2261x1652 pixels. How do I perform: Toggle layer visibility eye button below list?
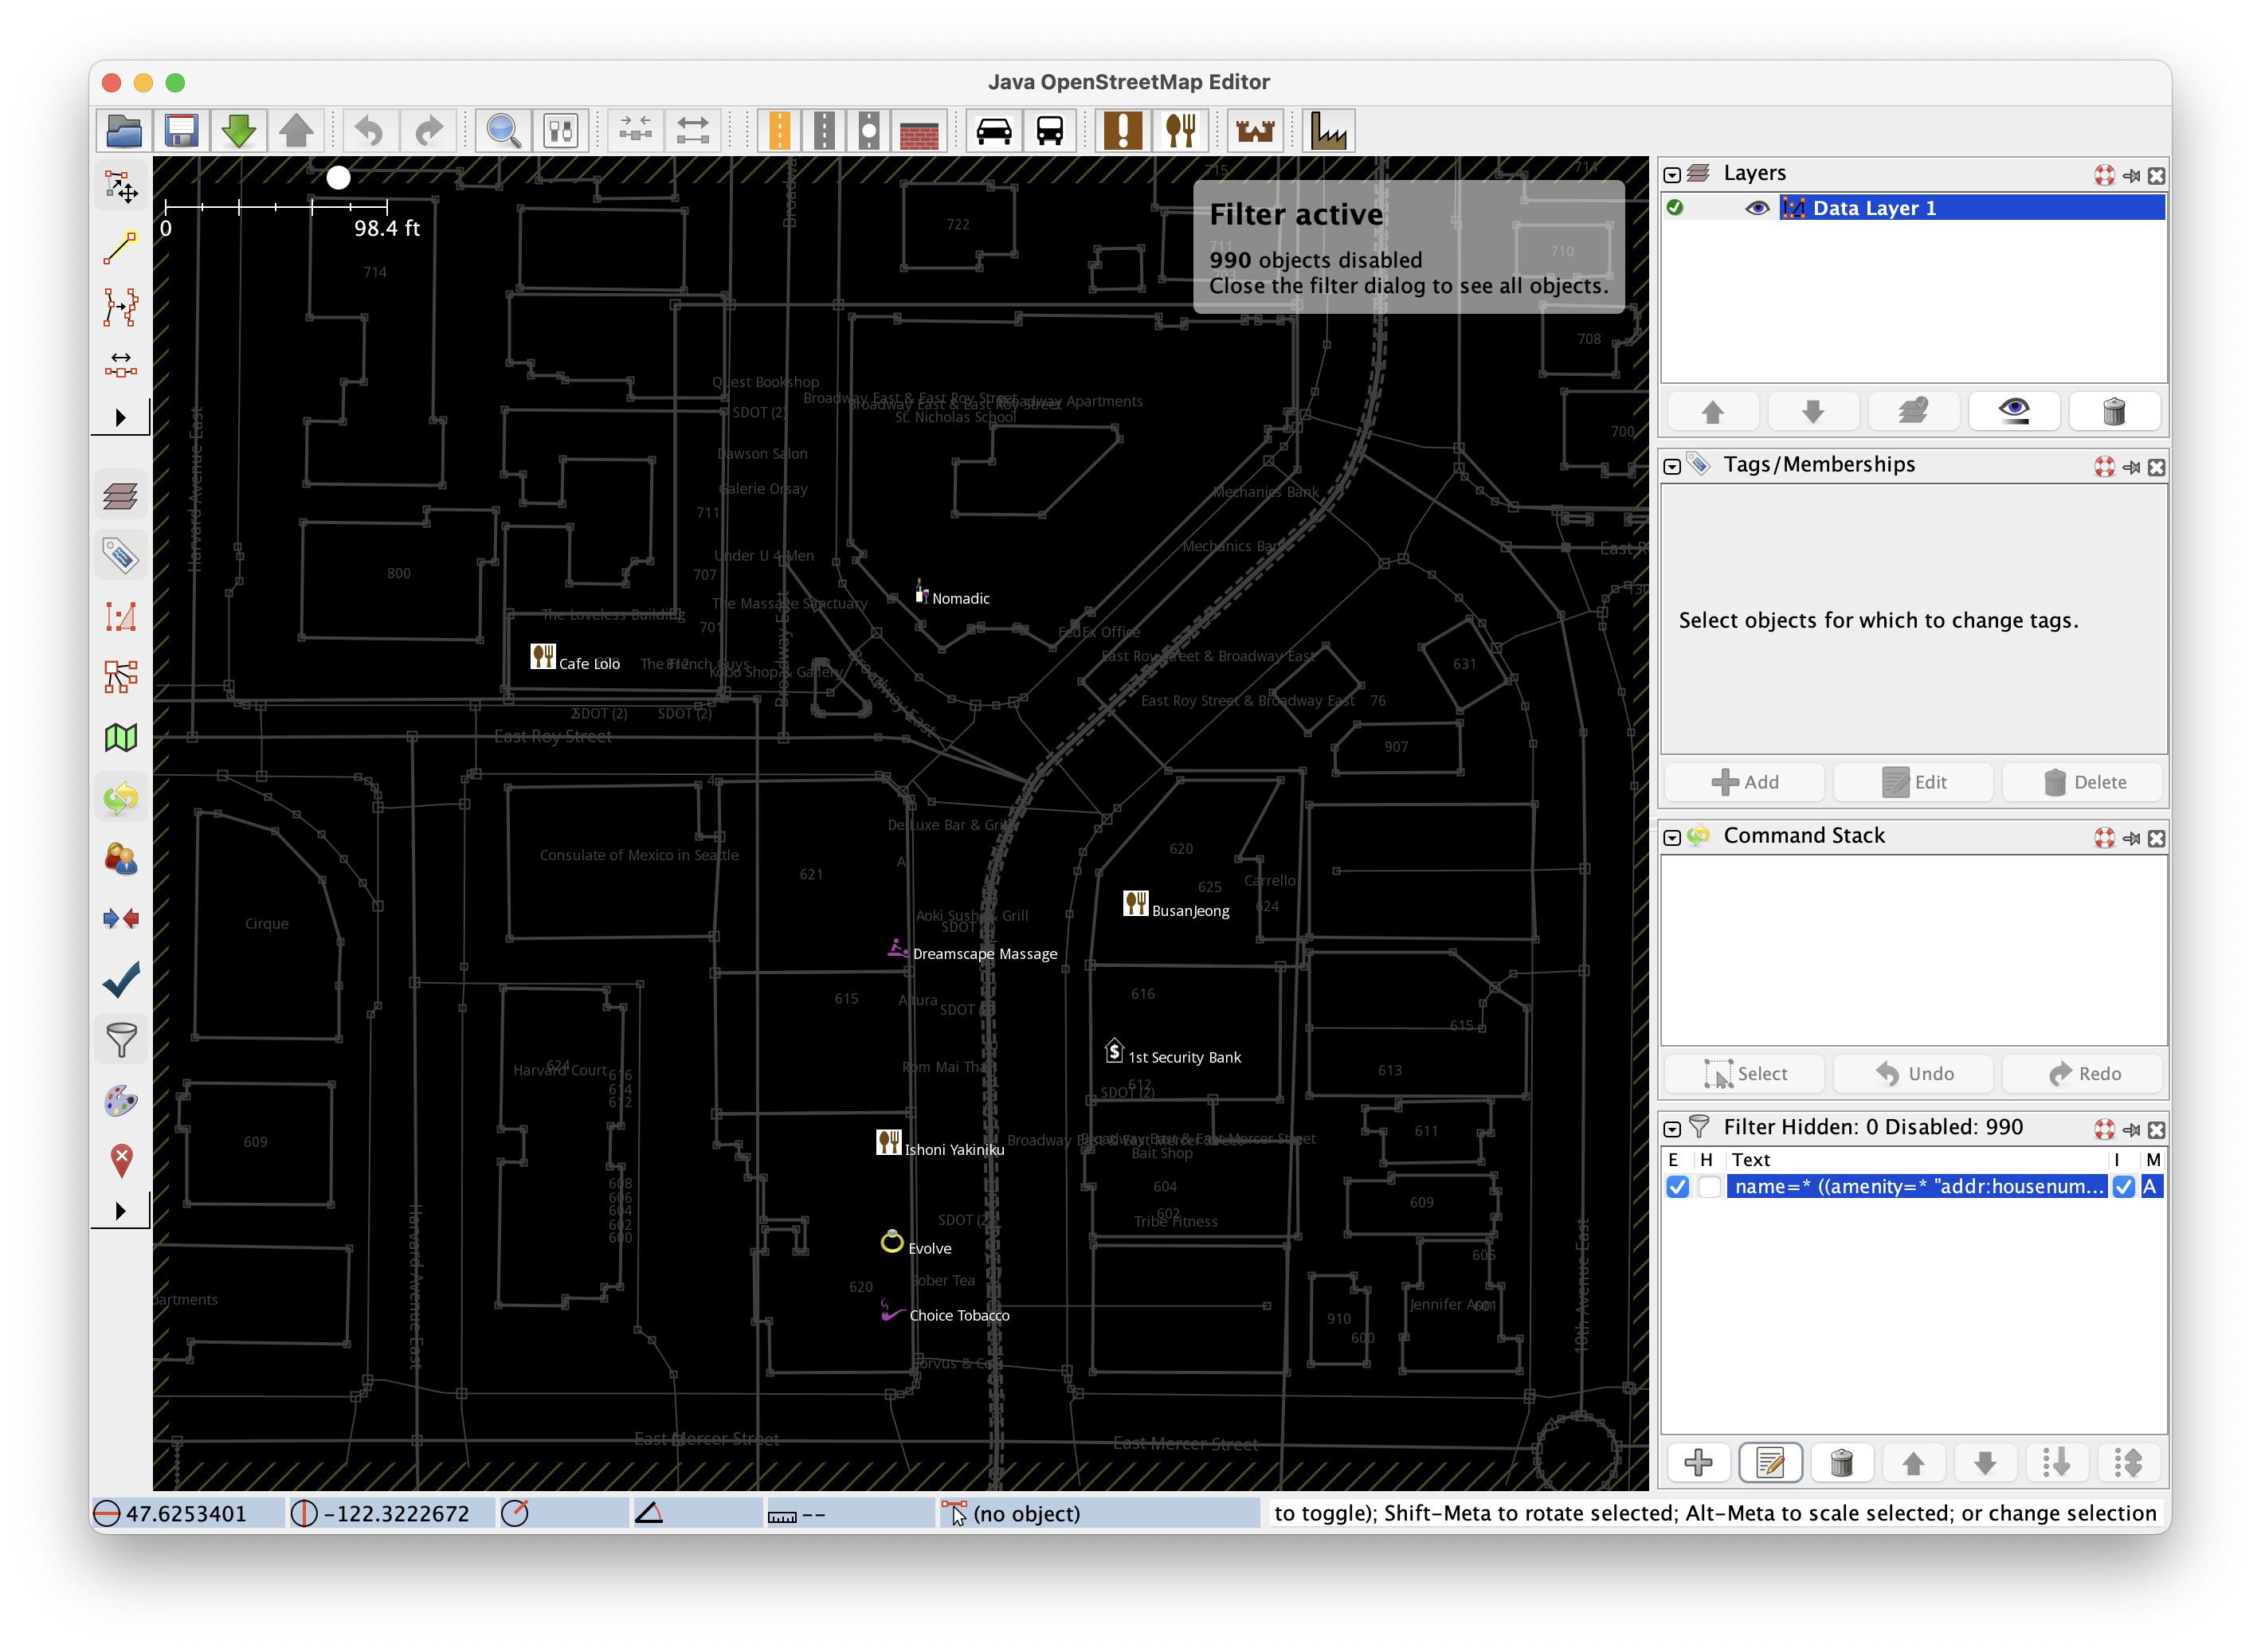(x=2013, y=411)
